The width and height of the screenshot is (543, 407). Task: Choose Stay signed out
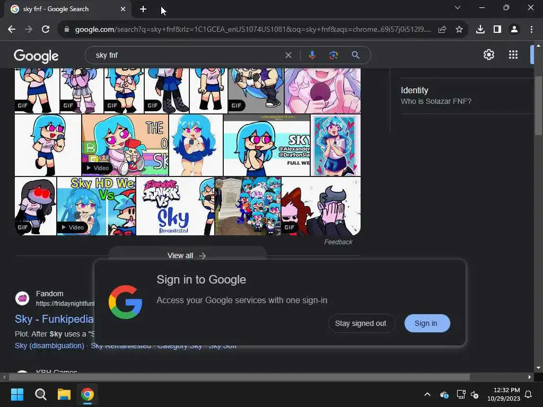click(x=361, y=323)
